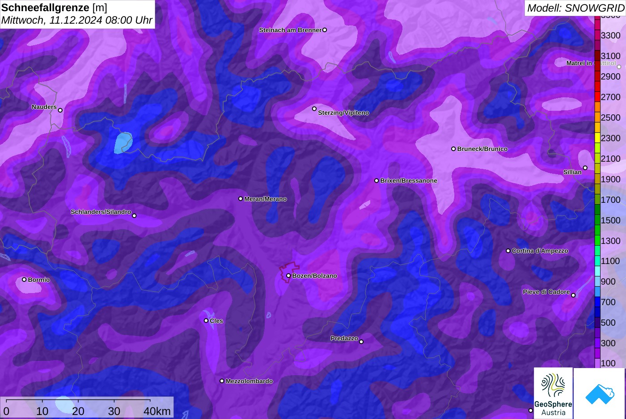Click the Meran/Merano marker dot
This screenshot has width=626, height=419.
pos(241,199)
